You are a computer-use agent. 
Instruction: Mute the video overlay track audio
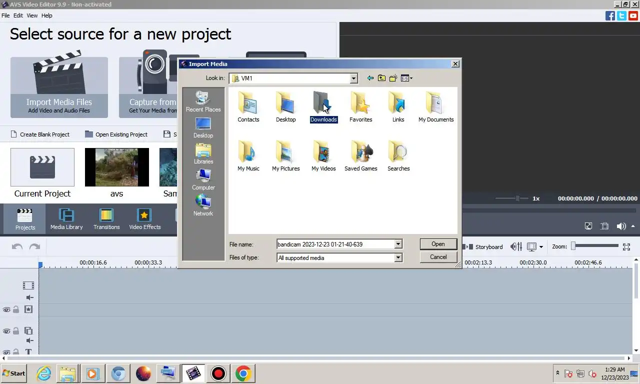tap(29, 340)
